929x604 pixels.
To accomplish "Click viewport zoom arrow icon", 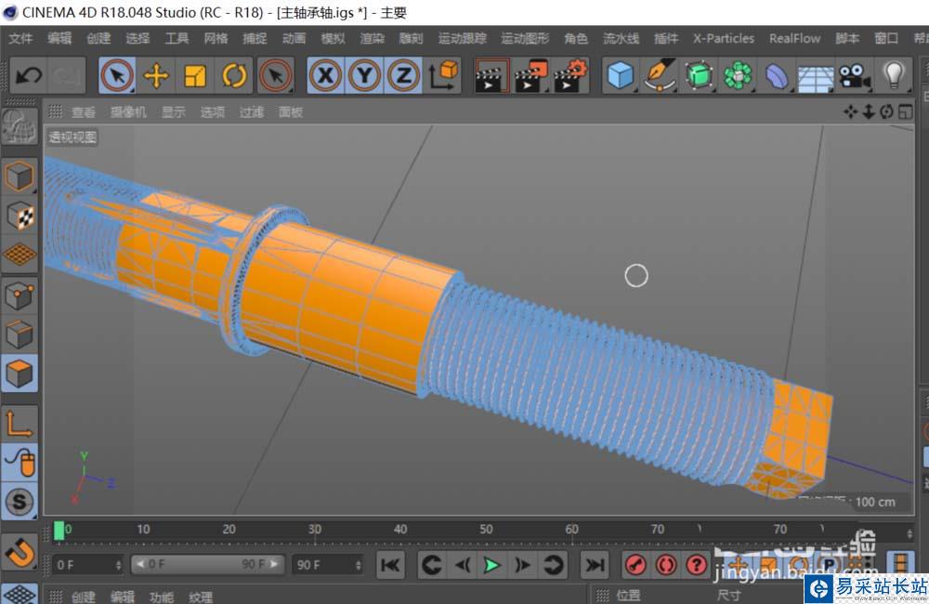I will (x=869, y=112).
